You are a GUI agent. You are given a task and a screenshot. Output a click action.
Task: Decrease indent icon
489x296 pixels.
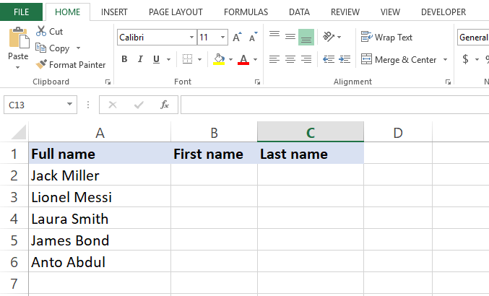tap(329, 59)
